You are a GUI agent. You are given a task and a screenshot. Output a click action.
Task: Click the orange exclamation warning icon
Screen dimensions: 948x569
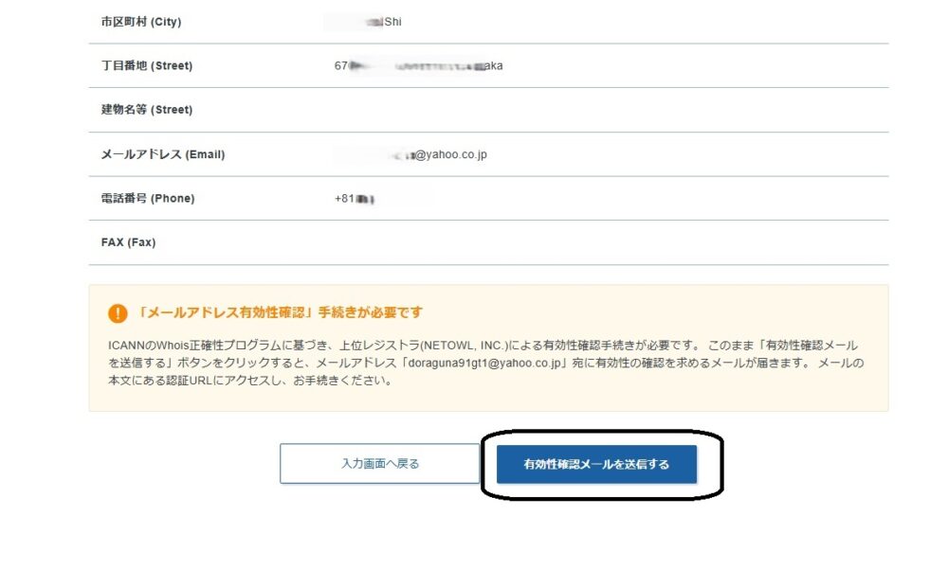click(x=118, y=313)
